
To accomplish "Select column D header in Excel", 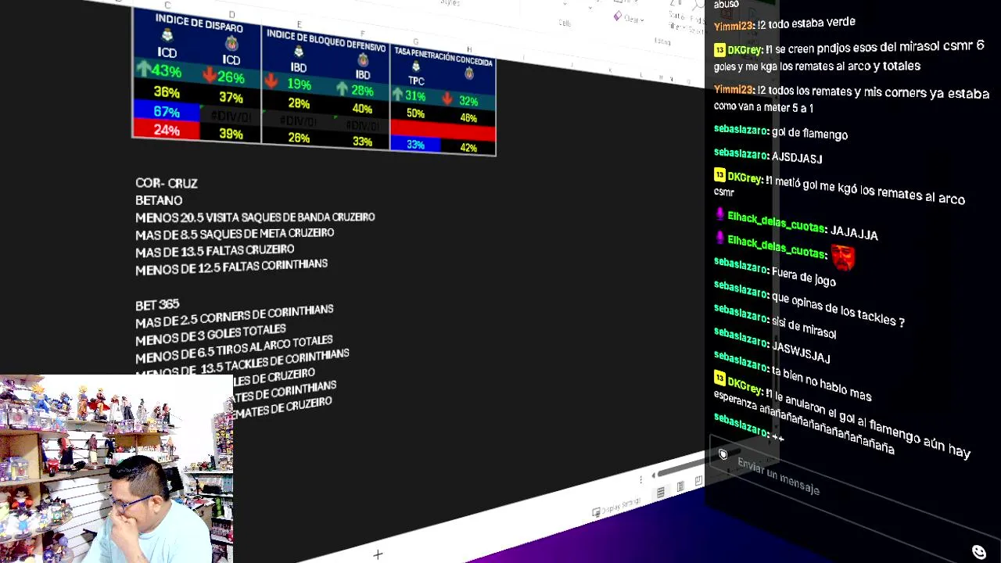I will (x=231, y=14).
